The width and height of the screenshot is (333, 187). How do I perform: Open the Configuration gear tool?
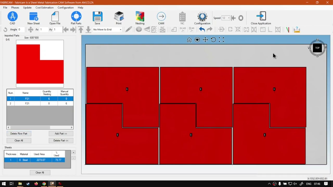202,17
